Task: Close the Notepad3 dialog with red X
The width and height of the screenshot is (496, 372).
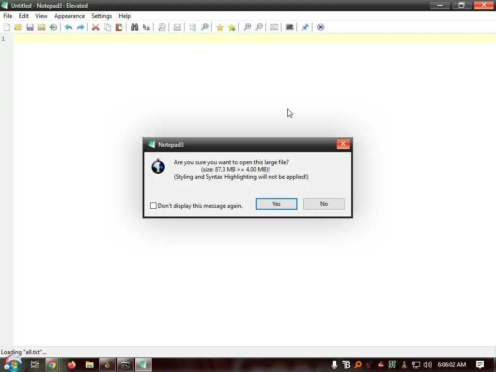Action: tap(343, 144)
